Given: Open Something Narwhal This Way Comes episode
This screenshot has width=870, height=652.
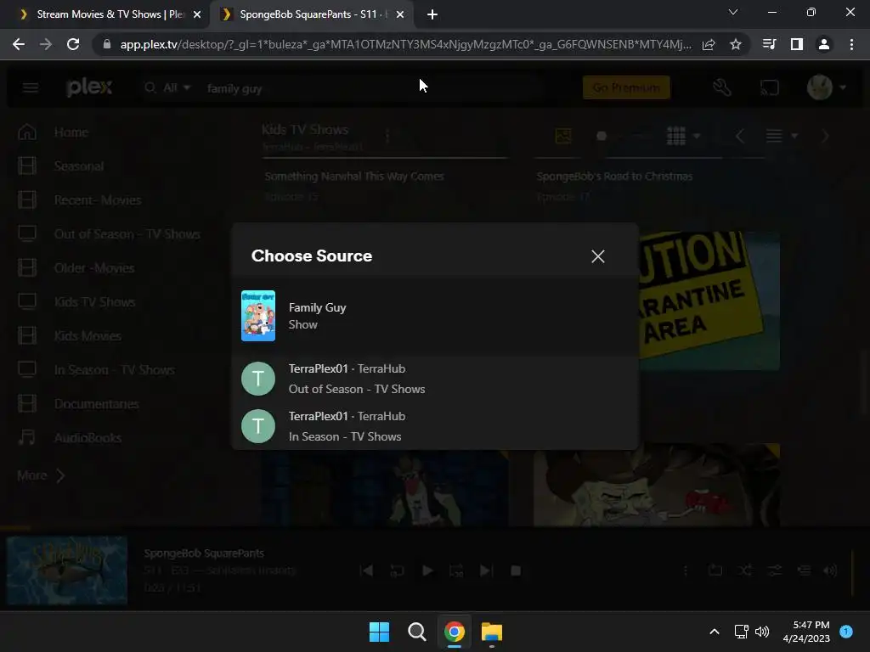Looking at the screenshot, I should (354, 177).
